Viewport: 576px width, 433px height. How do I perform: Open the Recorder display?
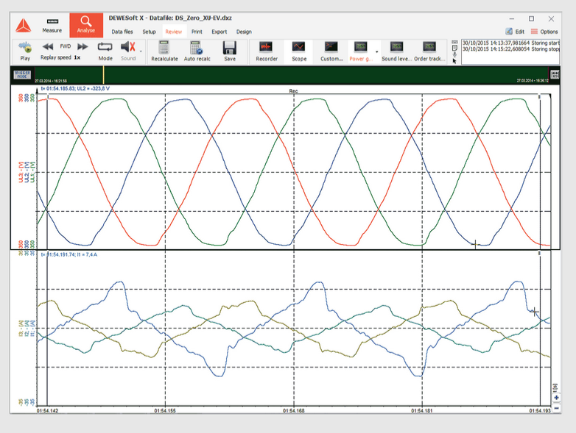266,48
